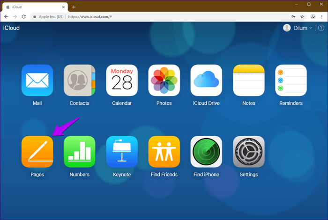The image size is (328, 220).
Task: View site security lock info
Action: [x=35, y=16]
